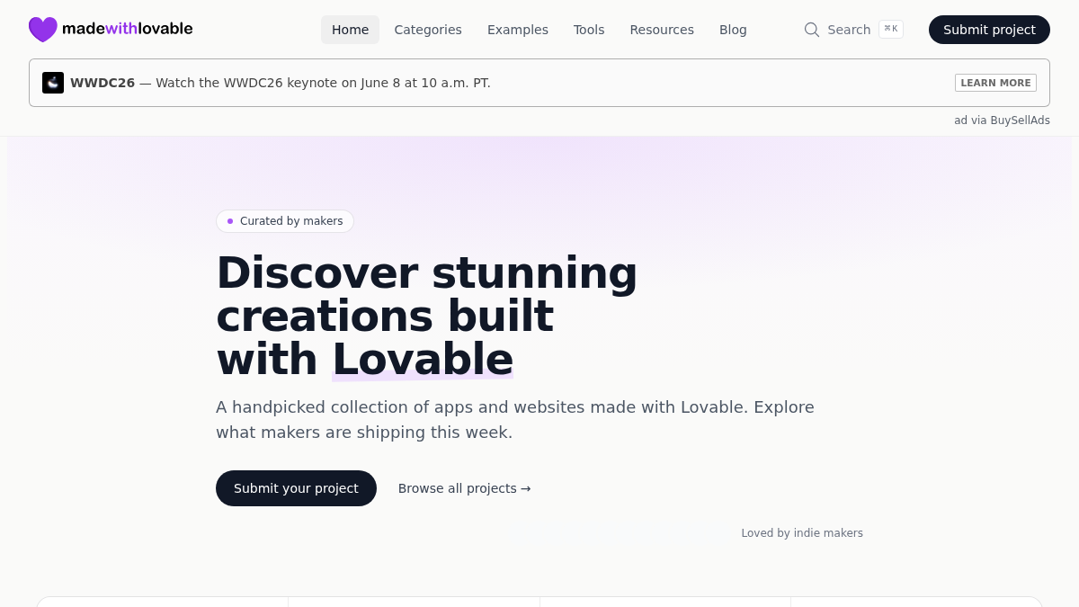1079x607 pixels.
Task: Open the madewithlovable wordmark link
Action: pyautogui.click(x=127, y=29)
